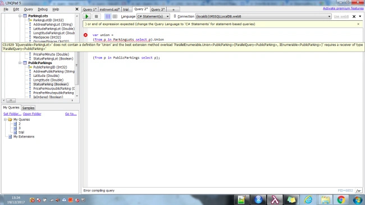
Task: Collapse the My Queries folder
Action: (5, 119)
